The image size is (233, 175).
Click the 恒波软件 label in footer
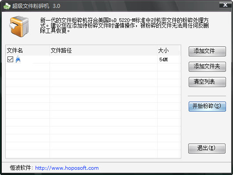[20, 168]
